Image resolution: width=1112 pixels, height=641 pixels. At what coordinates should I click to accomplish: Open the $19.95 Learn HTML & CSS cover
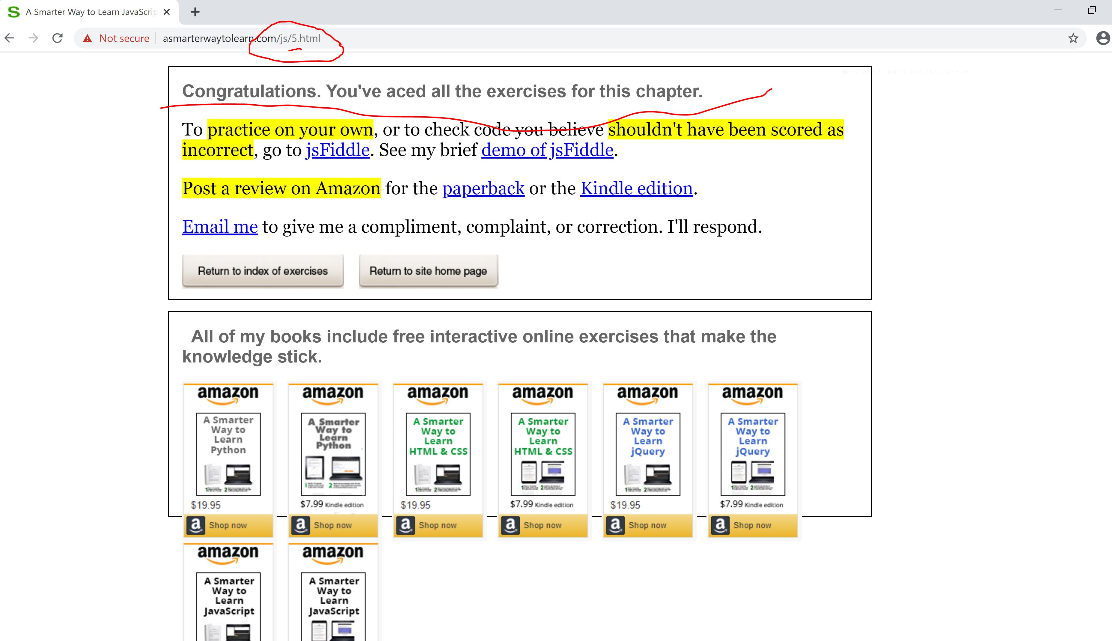[438, 454]
